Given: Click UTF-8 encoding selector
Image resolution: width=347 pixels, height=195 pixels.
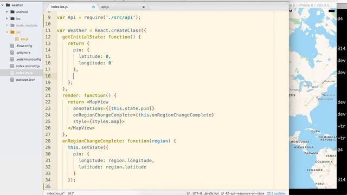Looking at the screenshot, I should coord(197,193).
